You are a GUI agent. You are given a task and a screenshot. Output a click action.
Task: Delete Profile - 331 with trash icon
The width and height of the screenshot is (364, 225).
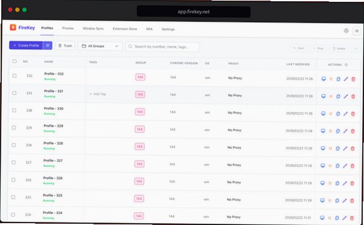[353, 97]
